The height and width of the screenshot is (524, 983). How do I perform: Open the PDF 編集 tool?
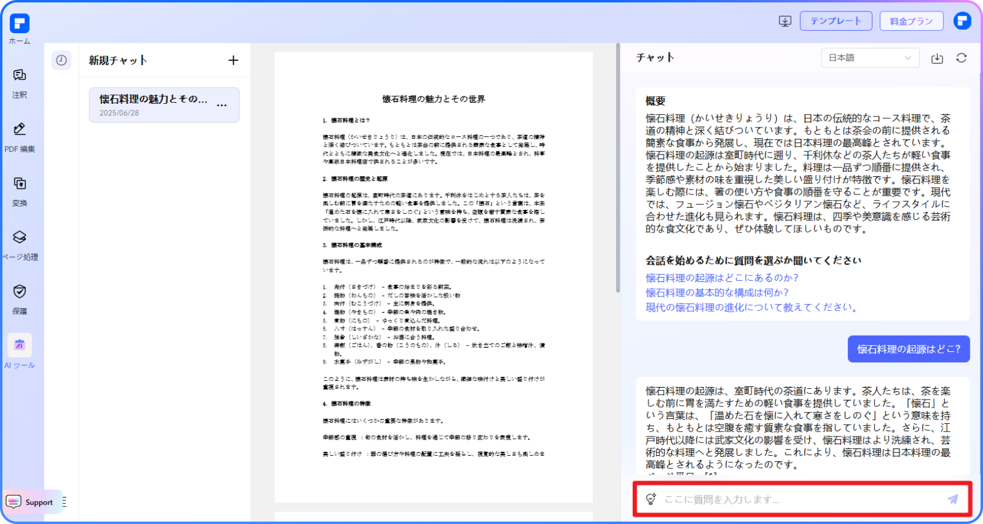(19, 137)
